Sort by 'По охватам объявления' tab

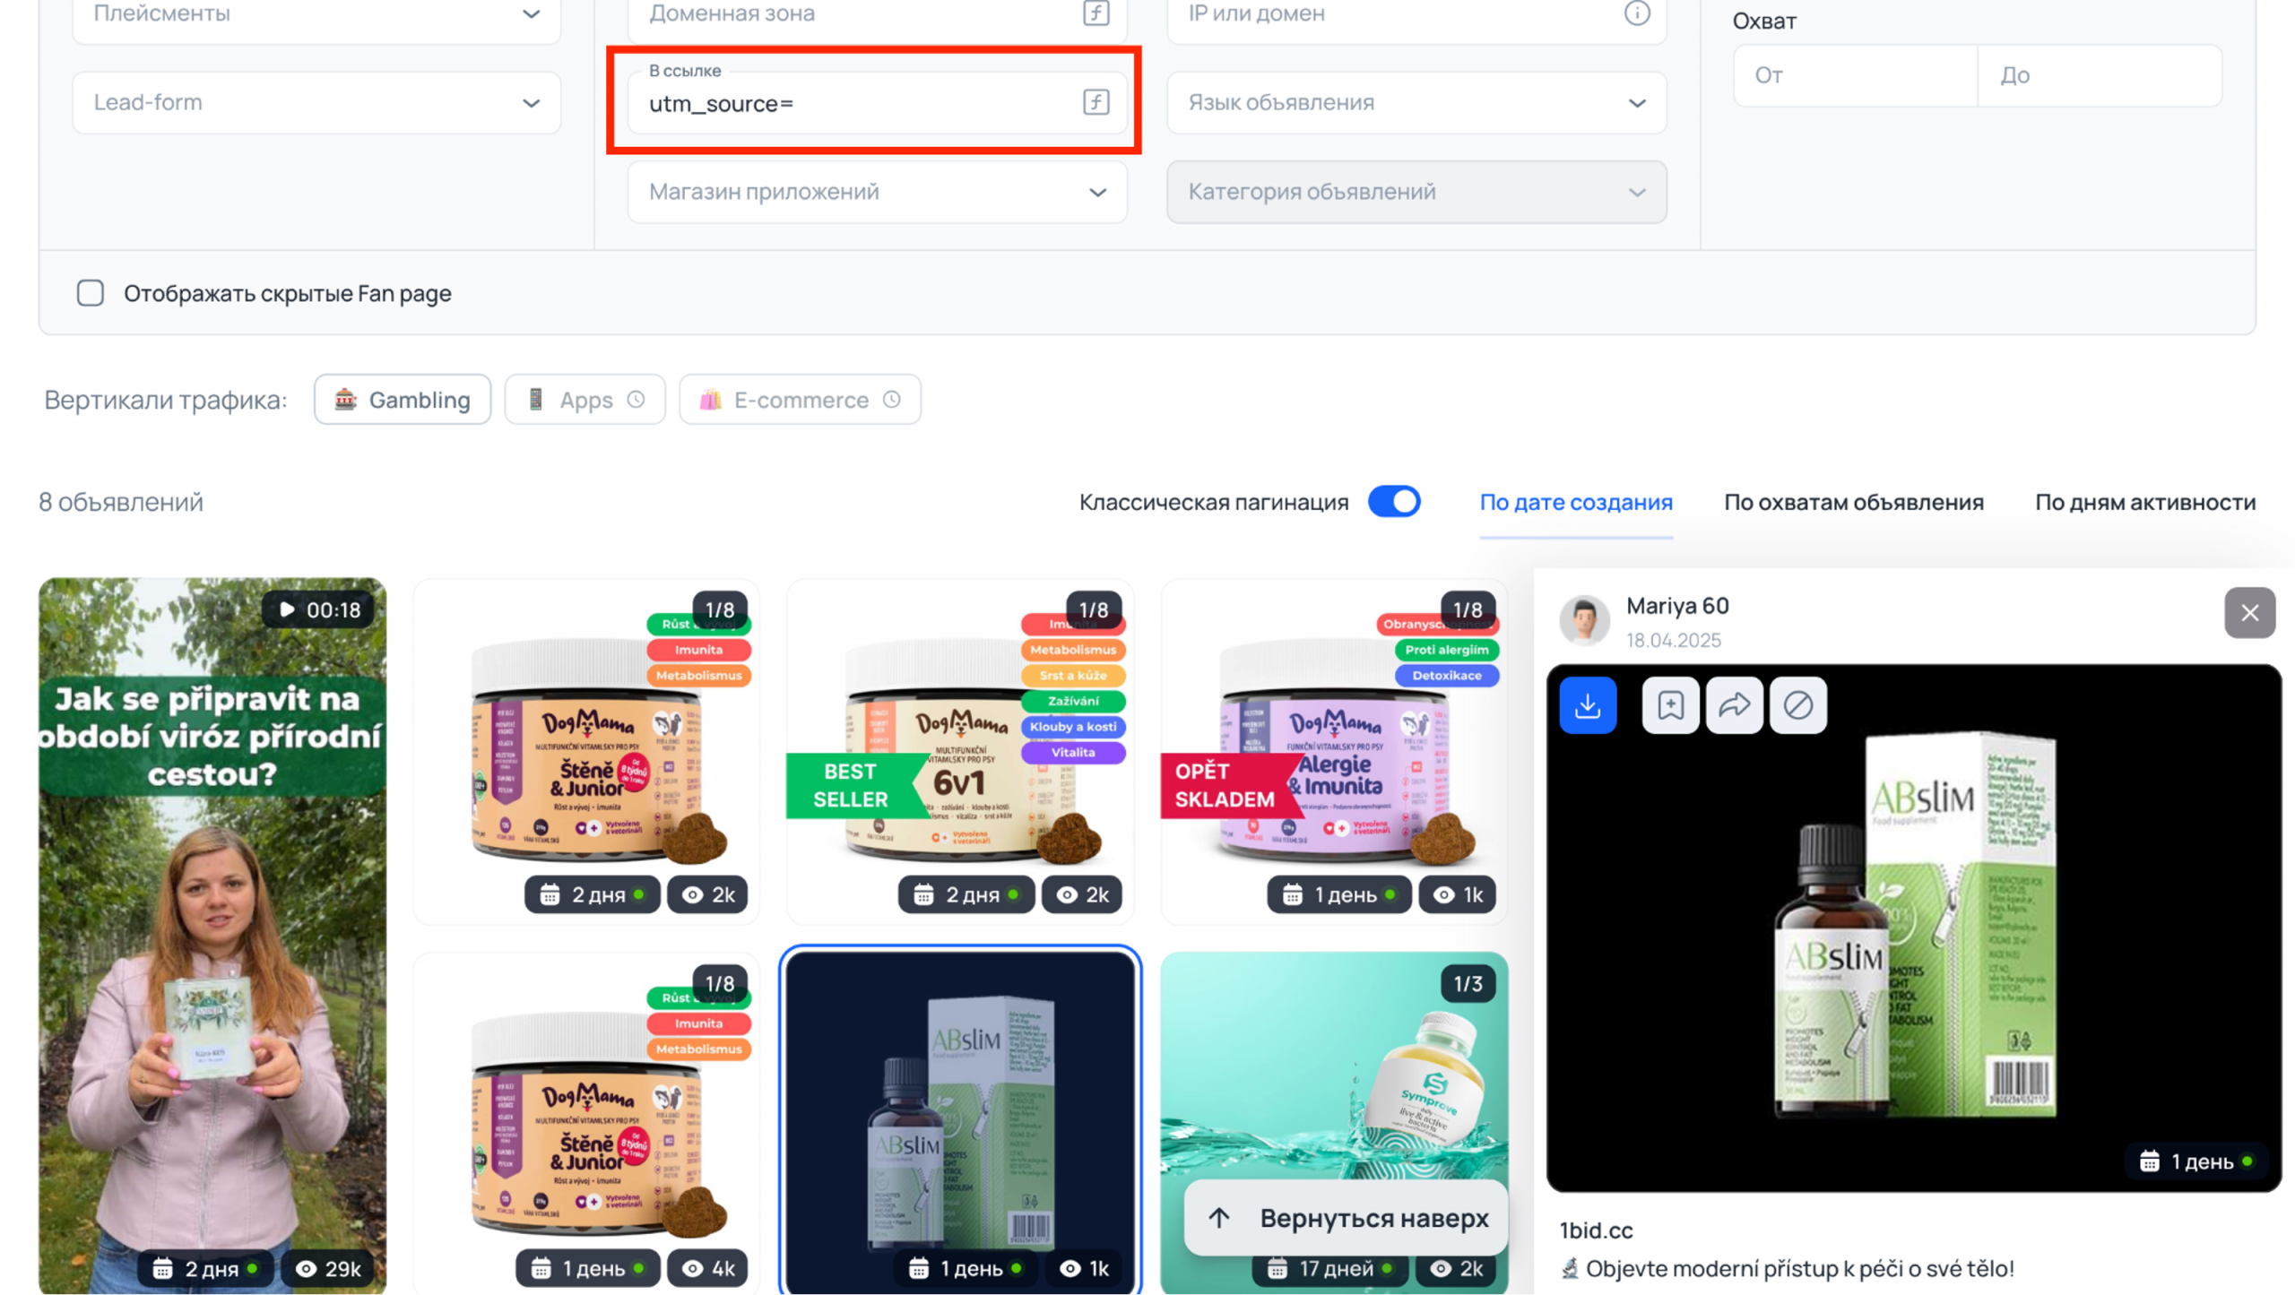pos(1853,502)
